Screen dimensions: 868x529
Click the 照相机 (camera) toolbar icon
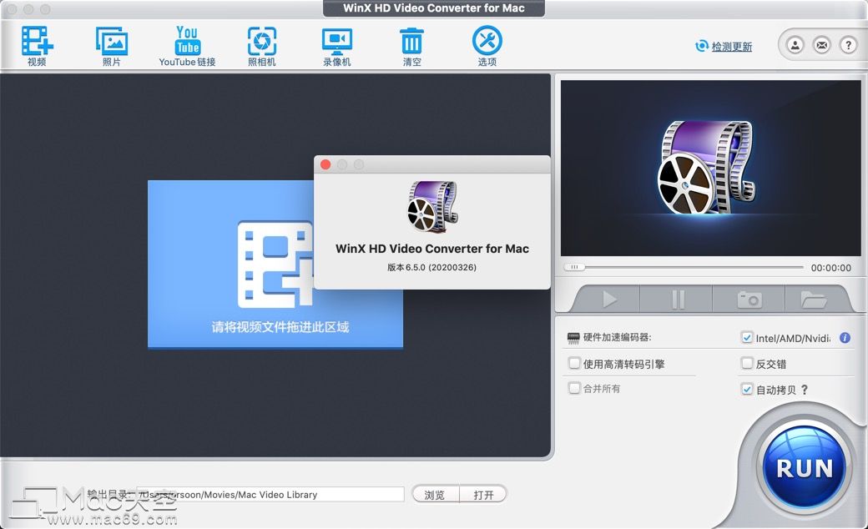[x=261, y=39]
